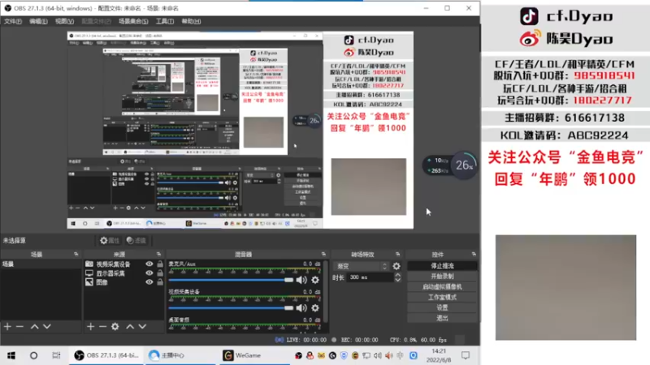Viewport: 650px width, 365px height.
Task: Open 视频采集设备 mixer settings gear
Action: (x=315, y=308)
